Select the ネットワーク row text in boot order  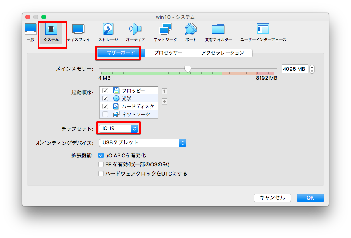(136, 114)
